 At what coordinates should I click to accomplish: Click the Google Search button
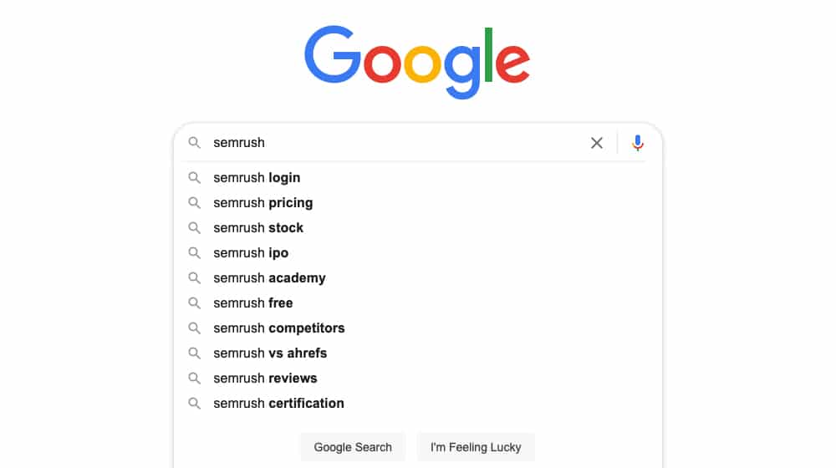coord(353,447)
